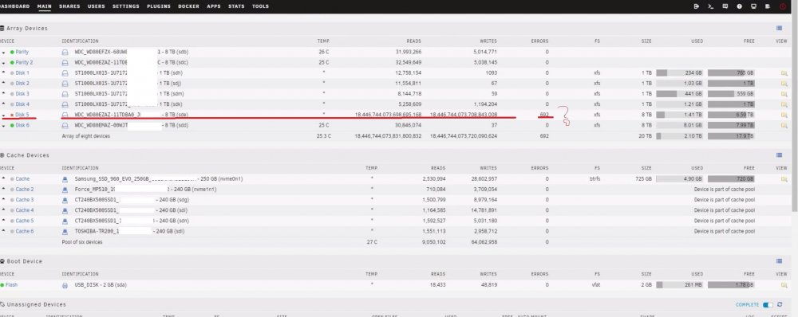This screenshot has height=317, width=798.
Task: Click the drive icon in the Disk 6 row
Action: (x=65, y=125)
